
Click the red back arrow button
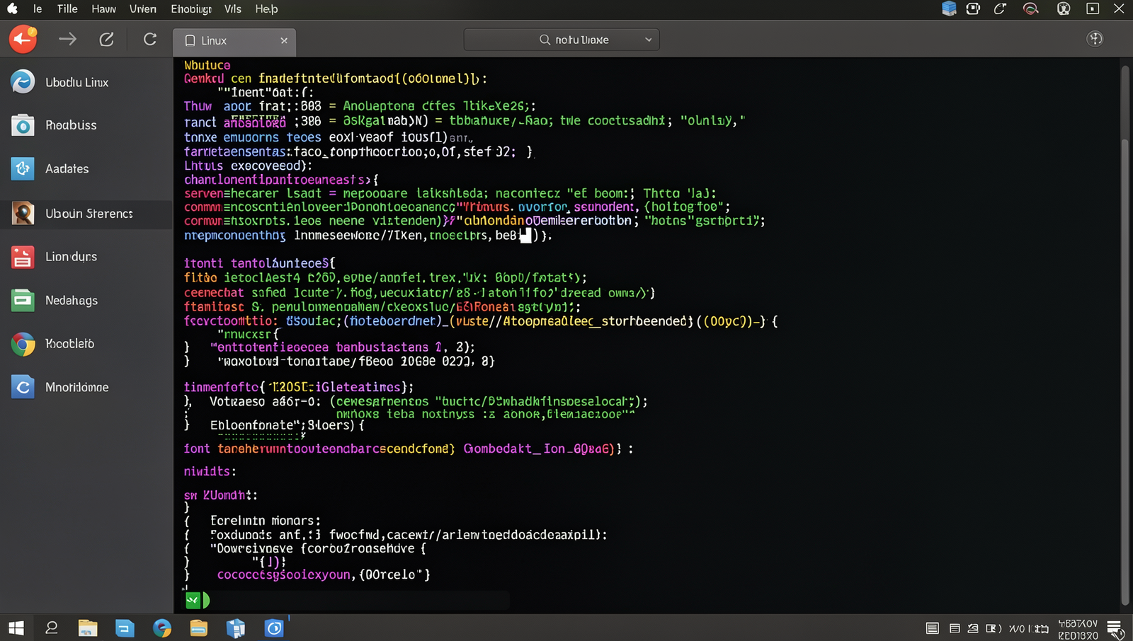pos(23,39)
